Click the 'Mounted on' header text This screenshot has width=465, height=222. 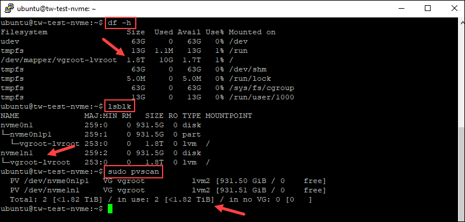click(x=252, y=32)
